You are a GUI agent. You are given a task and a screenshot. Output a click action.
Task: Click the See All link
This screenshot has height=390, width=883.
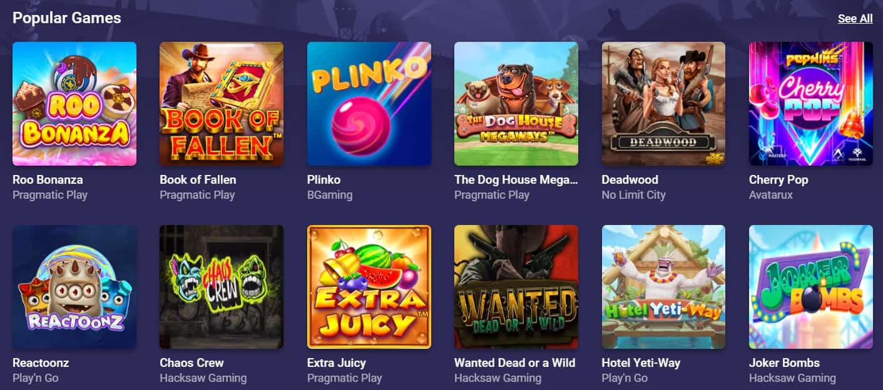pos(855,19)
